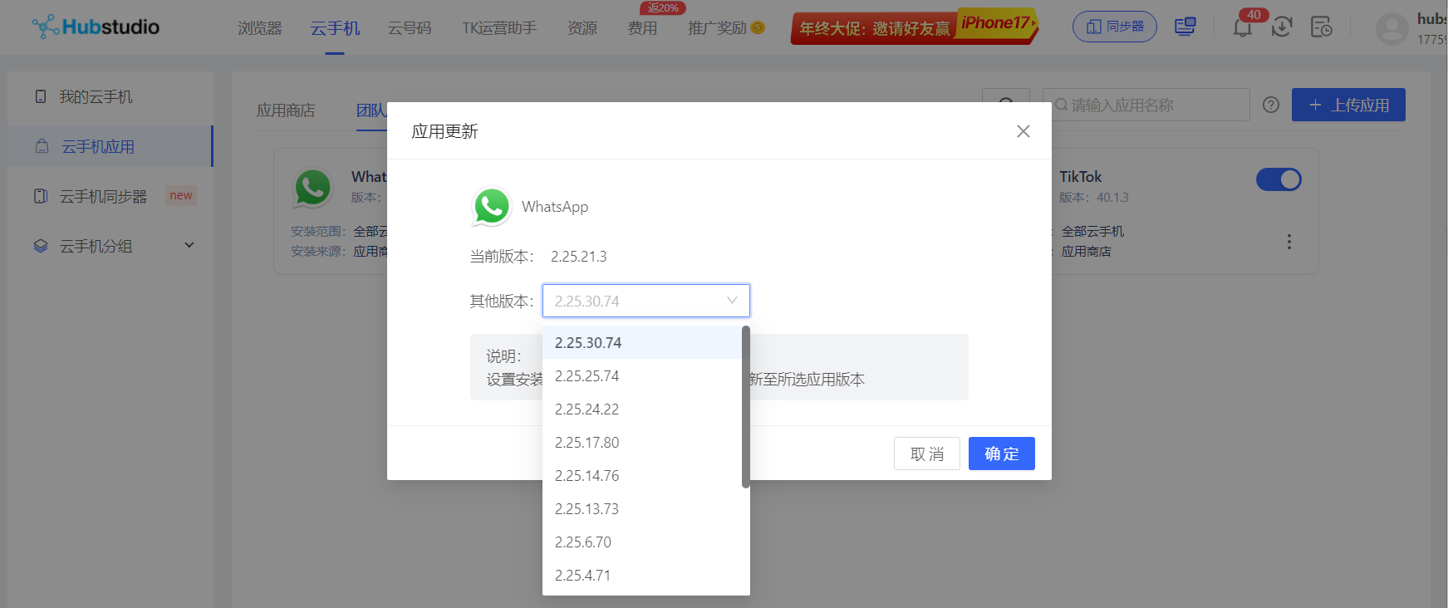
Task: Click the gold coin icon beside 推广奖励
Action: (758, 27)
